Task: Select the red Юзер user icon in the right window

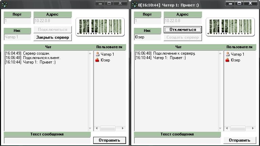Action: (x=227, y=60)
